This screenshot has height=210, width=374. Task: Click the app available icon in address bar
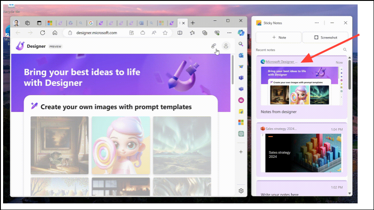tap(131, 33)
